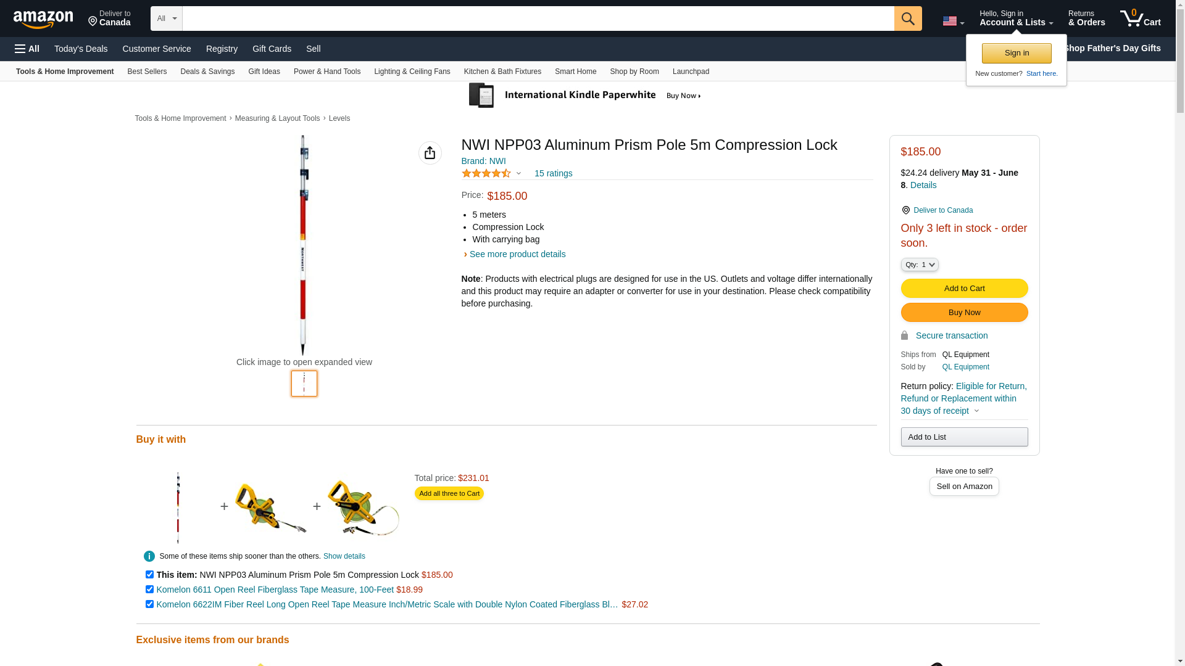Uncheck the NWI NPP03 Prism Pole item
Viewport: 1185px width, 666px height.
pos(149,575)
